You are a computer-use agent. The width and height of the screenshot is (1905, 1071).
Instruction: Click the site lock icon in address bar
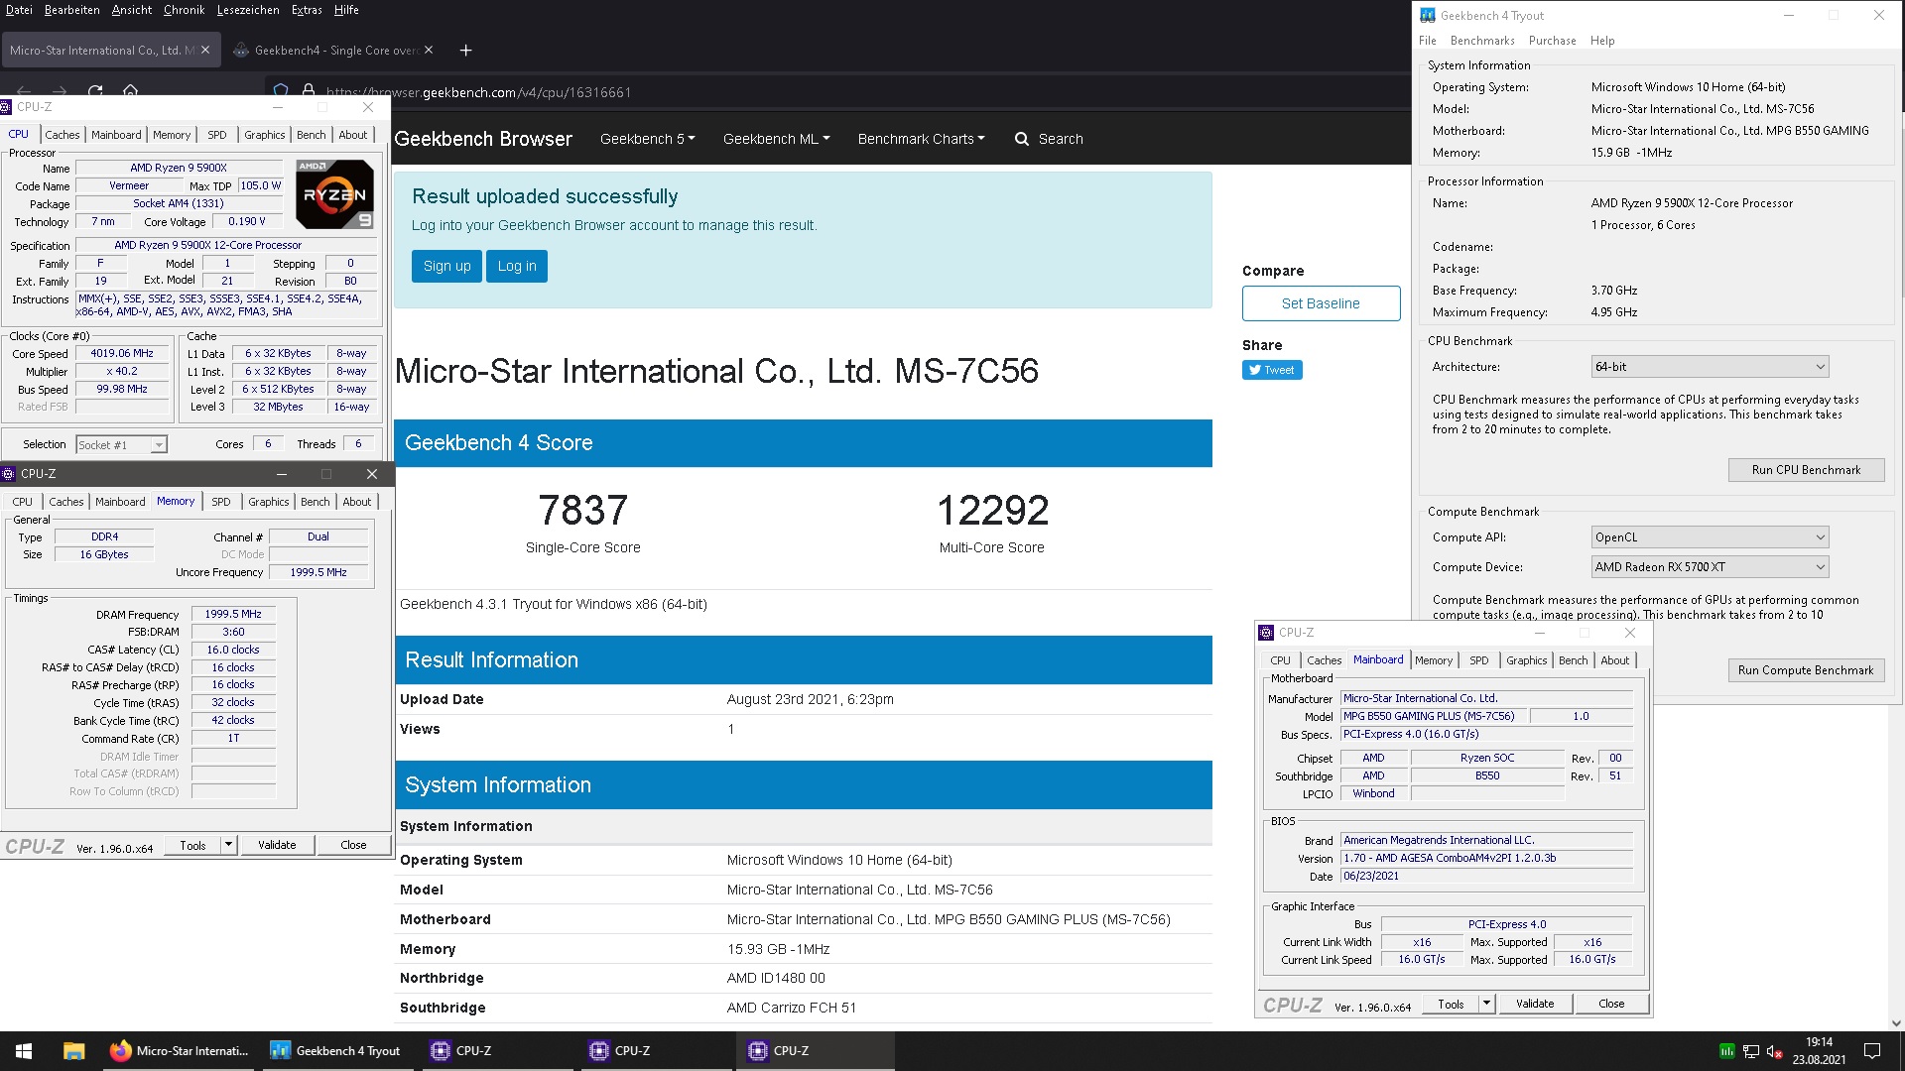(309, 90)
